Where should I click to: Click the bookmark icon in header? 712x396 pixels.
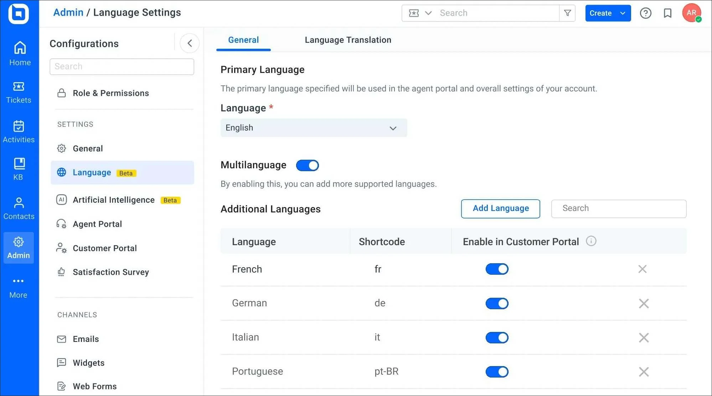[x=667, y=13]
